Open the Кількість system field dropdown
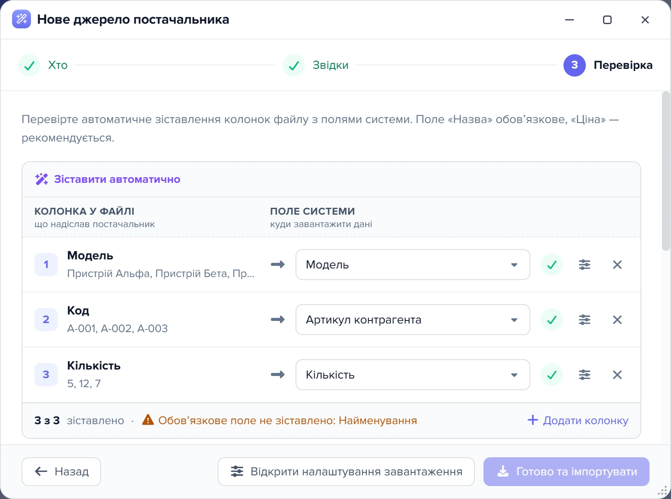This screenshot has height=499, width=671. pos(413,375)
